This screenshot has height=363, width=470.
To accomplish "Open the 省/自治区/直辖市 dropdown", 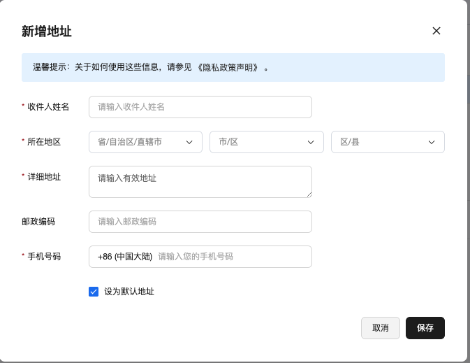I will click(145, 142).
